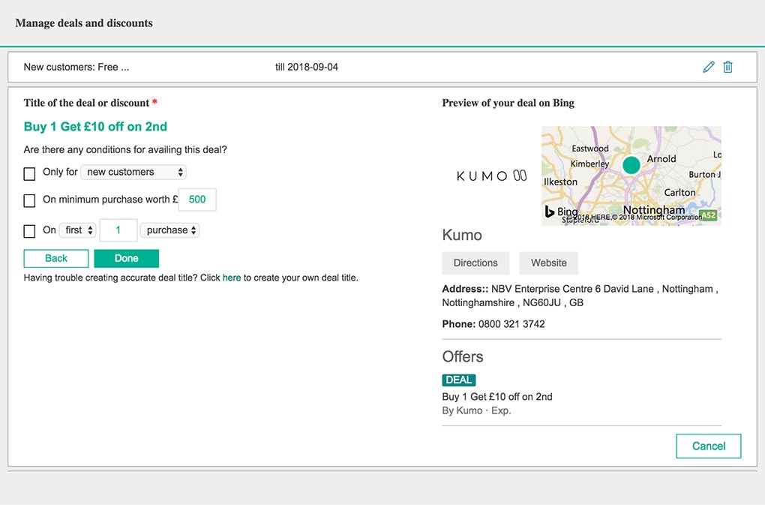
Task: Open the Website button in the preview
Action: coord(549,263)
